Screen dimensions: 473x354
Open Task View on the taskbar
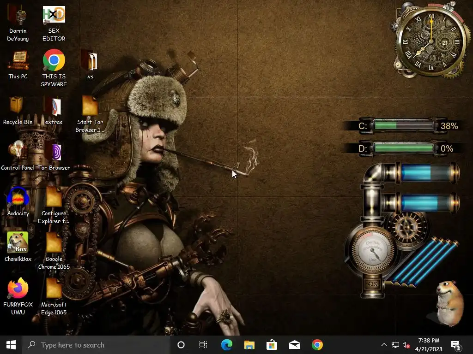pyautogui.click(x=203, y=345)
